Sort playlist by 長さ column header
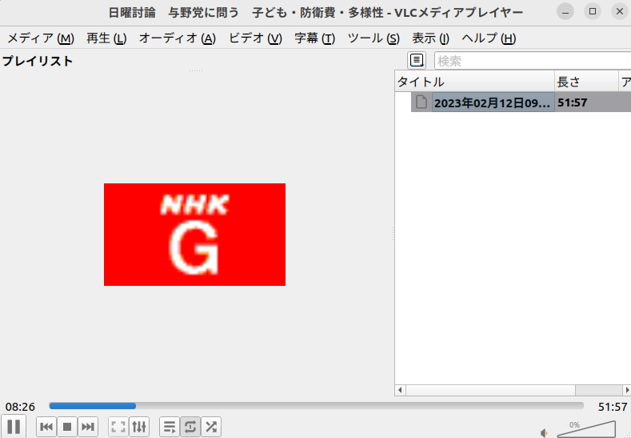Screen dimensions: 631x438 point(587,82)
